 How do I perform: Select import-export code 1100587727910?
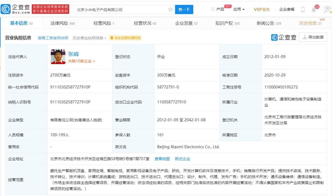(x=172, y=102)
